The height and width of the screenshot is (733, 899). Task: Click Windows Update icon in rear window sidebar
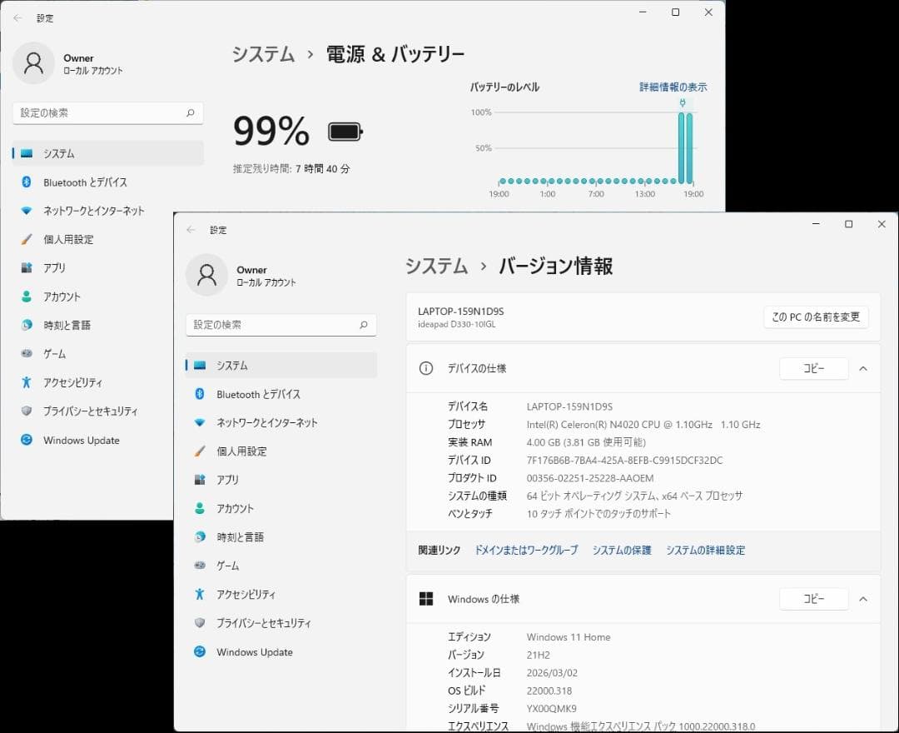coord(27,440)
